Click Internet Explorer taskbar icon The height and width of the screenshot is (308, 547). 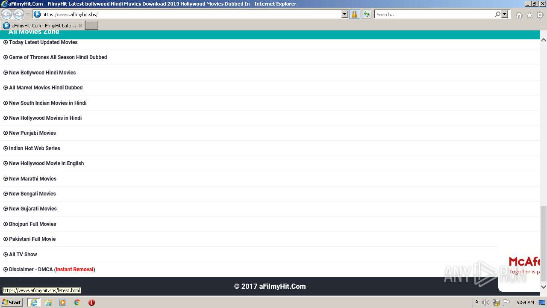(34, 302)
